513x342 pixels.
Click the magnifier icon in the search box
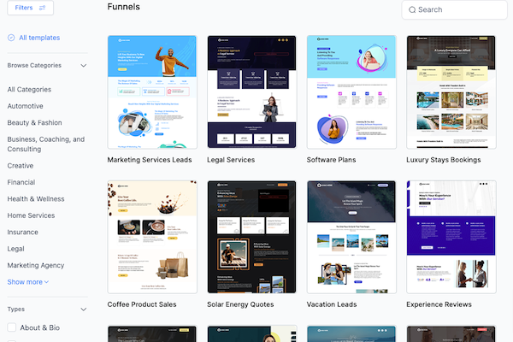click(412, 9)
